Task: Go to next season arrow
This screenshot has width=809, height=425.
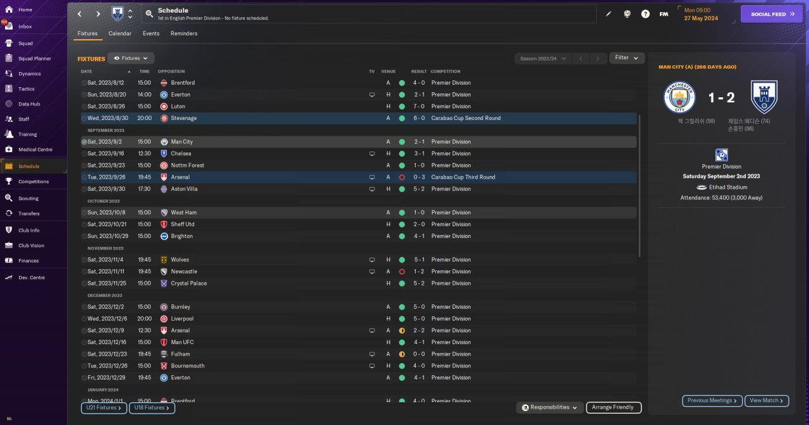Action: click(598, 58)
